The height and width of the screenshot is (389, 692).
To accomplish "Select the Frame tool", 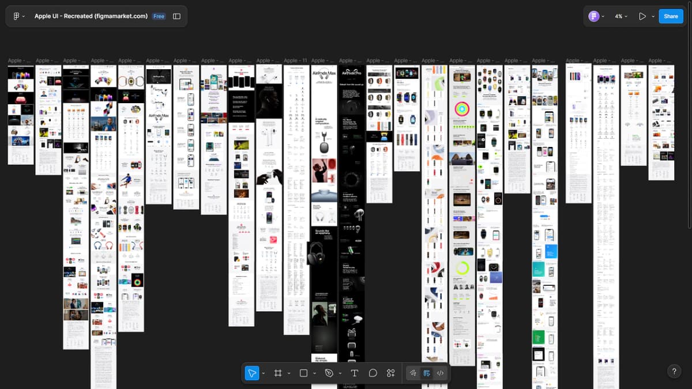I will tap(278, 373).
